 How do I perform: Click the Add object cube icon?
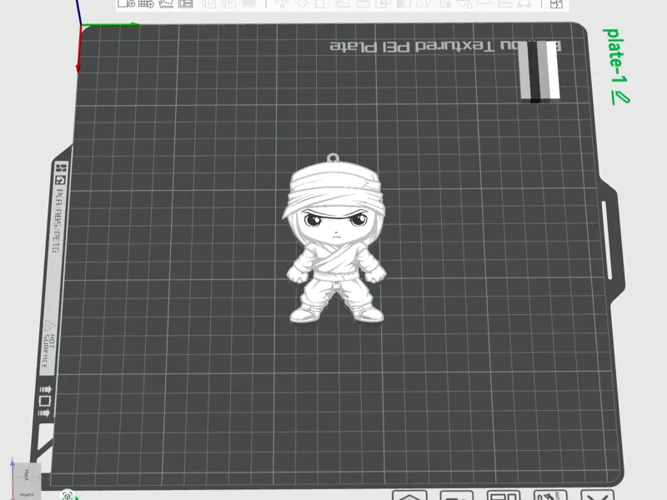(x=127, y=3)
